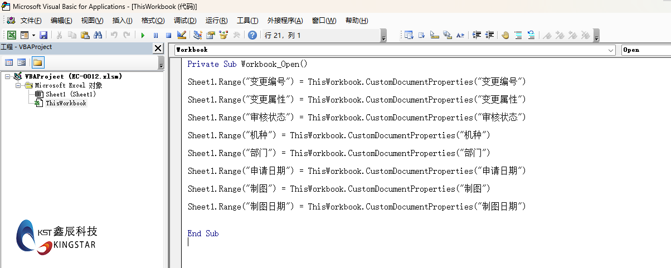Toggle folders view in Project panel
671x268 pixels.
click(x=37, y=62)
